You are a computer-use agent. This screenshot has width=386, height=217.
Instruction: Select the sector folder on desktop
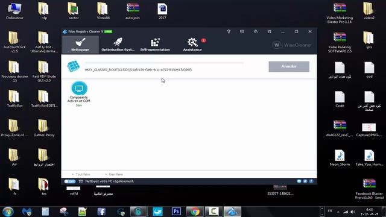[x=74, y=11]
